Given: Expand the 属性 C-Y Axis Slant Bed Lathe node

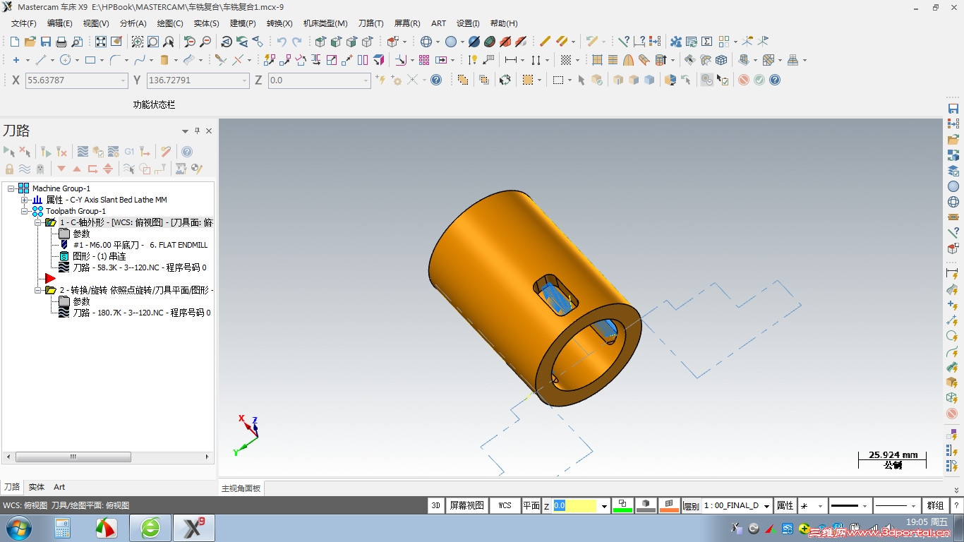Looking at the screenshot, I should 25,200.
